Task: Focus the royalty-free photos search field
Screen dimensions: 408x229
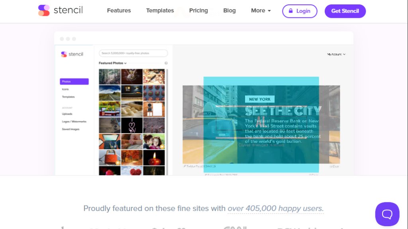Action: 133,53
